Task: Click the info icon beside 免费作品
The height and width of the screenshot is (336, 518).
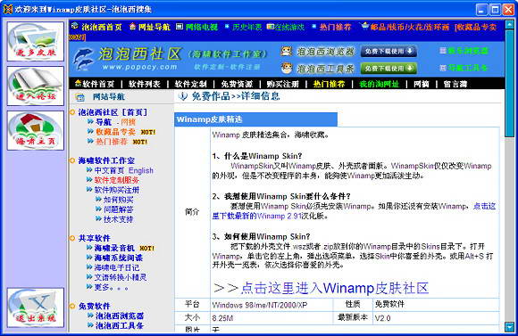Action: 182,96
